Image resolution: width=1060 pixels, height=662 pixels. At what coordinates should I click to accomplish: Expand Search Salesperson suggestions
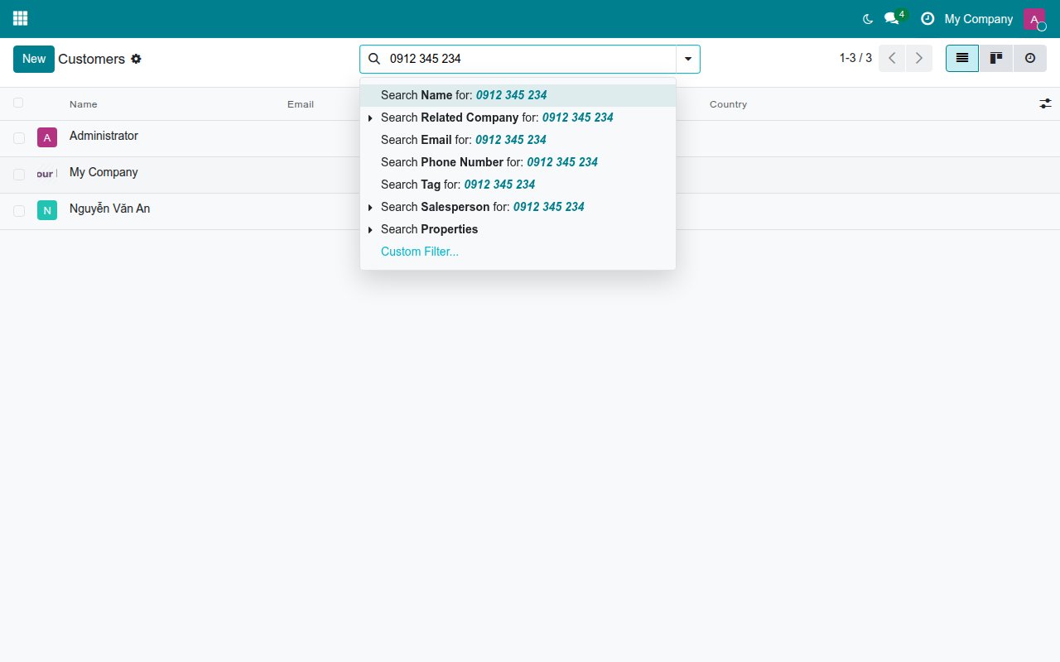[x=370, y=208]
